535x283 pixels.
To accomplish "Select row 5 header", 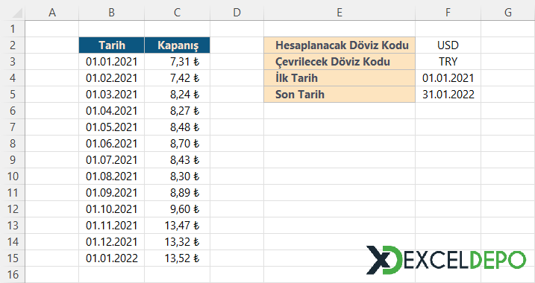I will (13, 95).
